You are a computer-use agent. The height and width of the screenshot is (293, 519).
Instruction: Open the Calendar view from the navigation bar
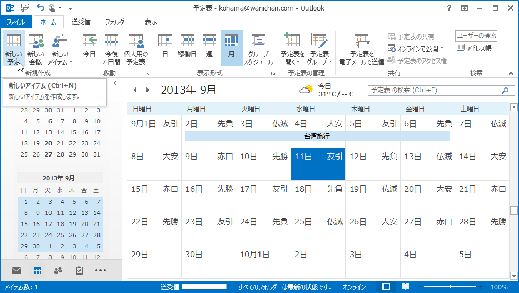pyautogui.click(x=37, y=270)
